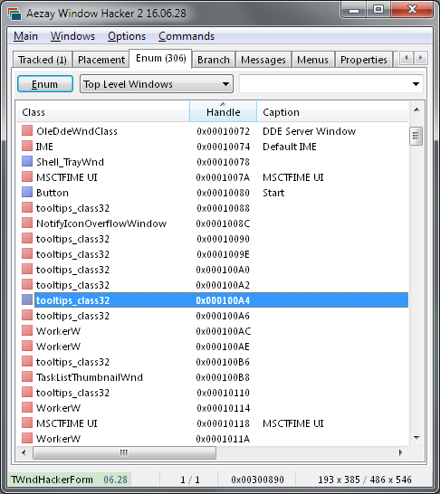Screen dimensions: 440x494
Task: Click 193 x 385 / 486 x 546 status text
Action: 365,480
